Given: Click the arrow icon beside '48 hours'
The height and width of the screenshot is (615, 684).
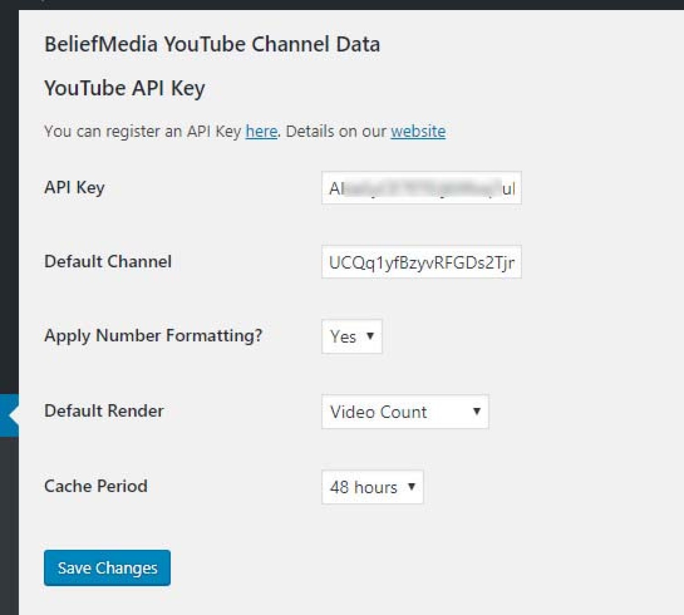Looking at the screenshot, I should 411,486.
